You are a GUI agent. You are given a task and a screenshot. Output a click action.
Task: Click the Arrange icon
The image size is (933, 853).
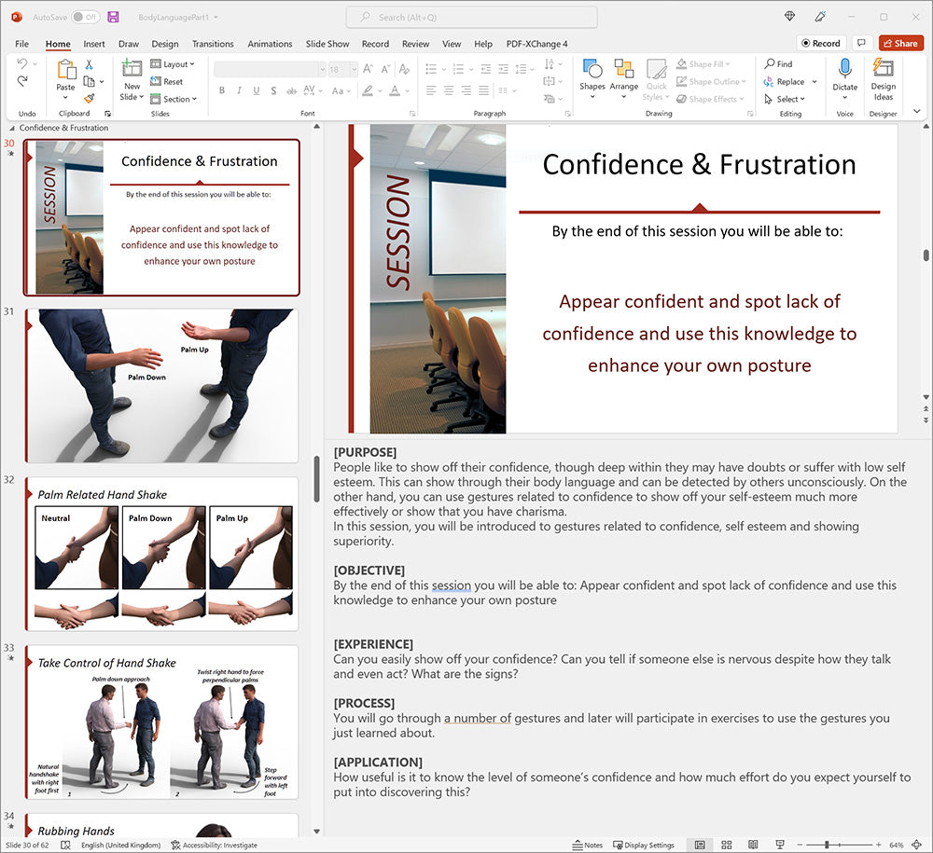click(x=623, y=68)
